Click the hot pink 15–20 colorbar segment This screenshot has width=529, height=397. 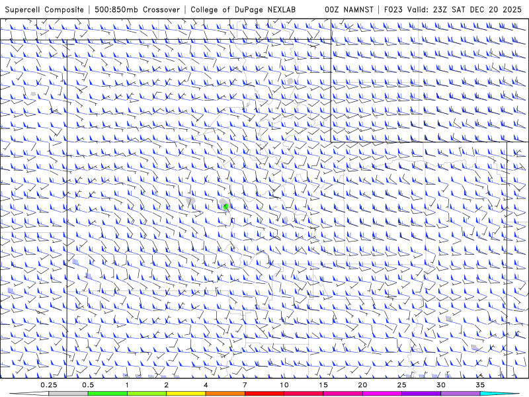coord(343,394)
